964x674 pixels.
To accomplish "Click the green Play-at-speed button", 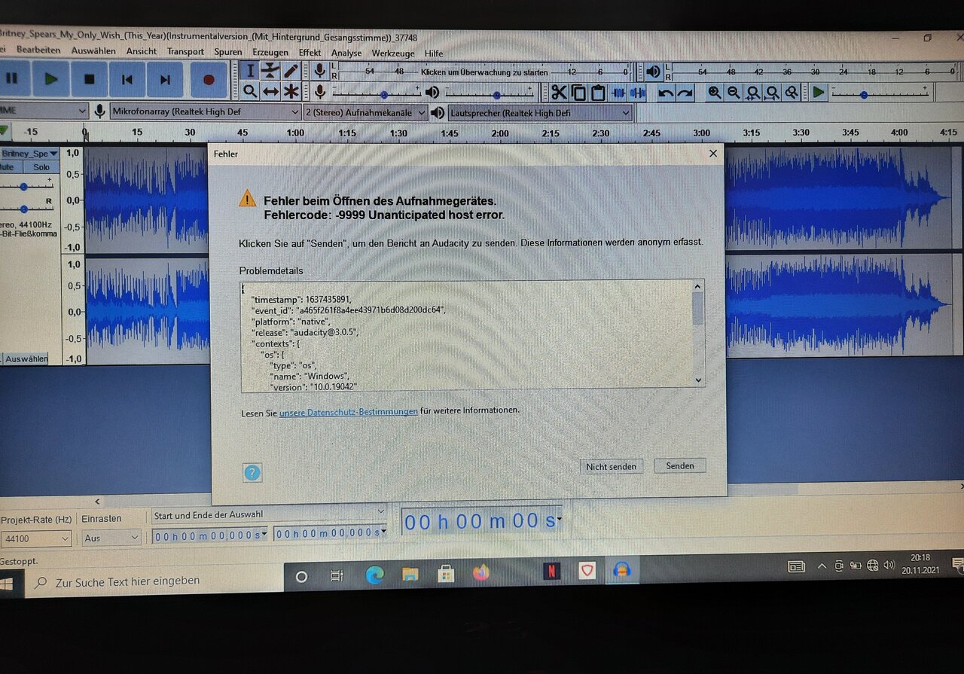I will click(819, 93).
